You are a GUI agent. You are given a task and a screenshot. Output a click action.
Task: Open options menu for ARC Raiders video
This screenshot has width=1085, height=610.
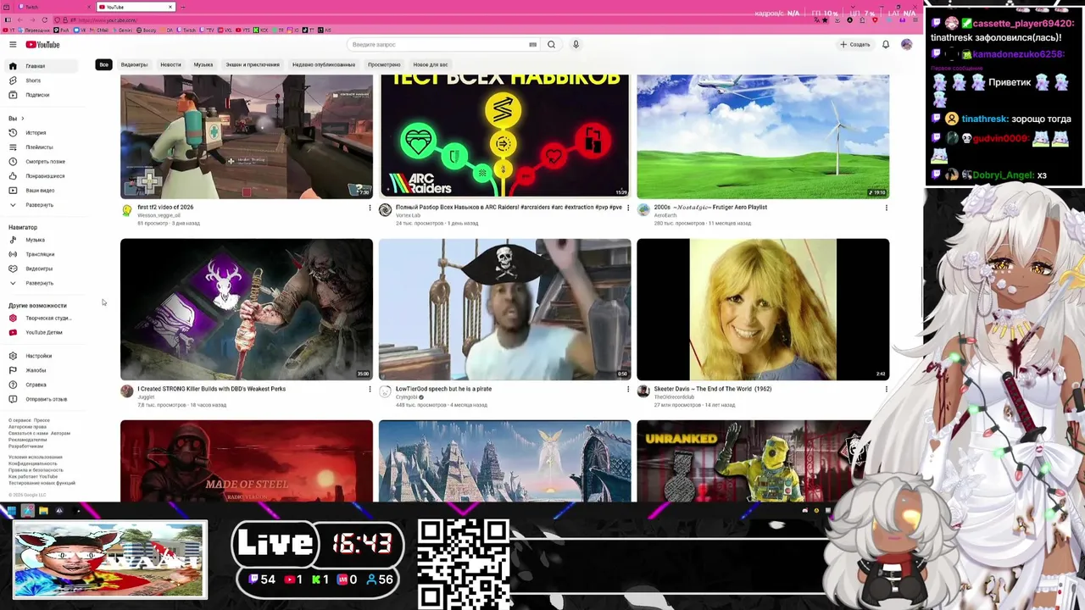pyautogui.click(x=628, y=208)
